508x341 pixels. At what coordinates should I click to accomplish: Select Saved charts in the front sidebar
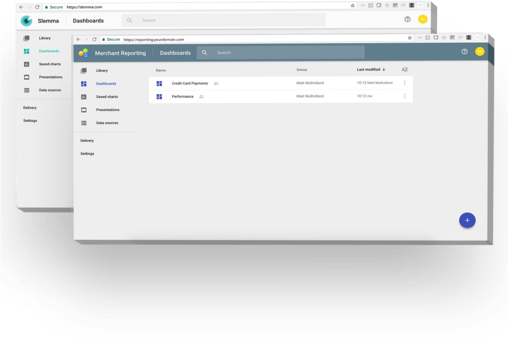(x=106, y=97)
